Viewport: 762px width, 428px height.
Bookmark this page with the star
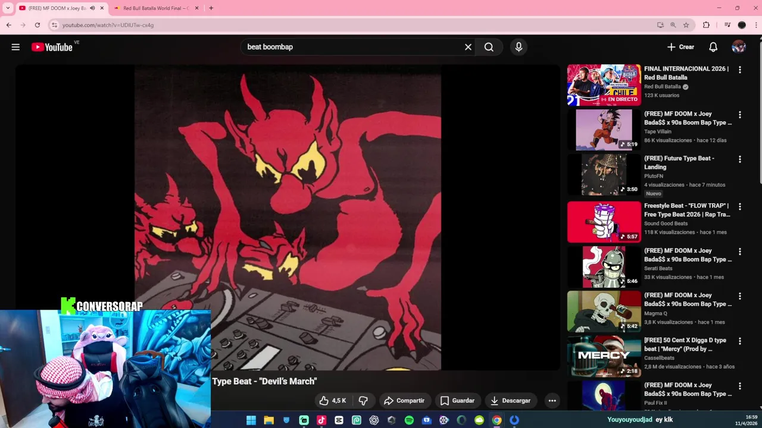point(686,25)
